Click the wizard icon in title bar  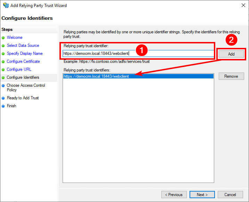(x=6, y=6)
